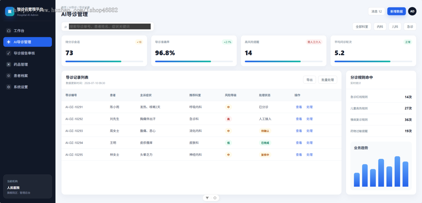Click the magnifier icon in the search bar
The width and height of the screenshot is (422, 203).
[x=66, y=27]
